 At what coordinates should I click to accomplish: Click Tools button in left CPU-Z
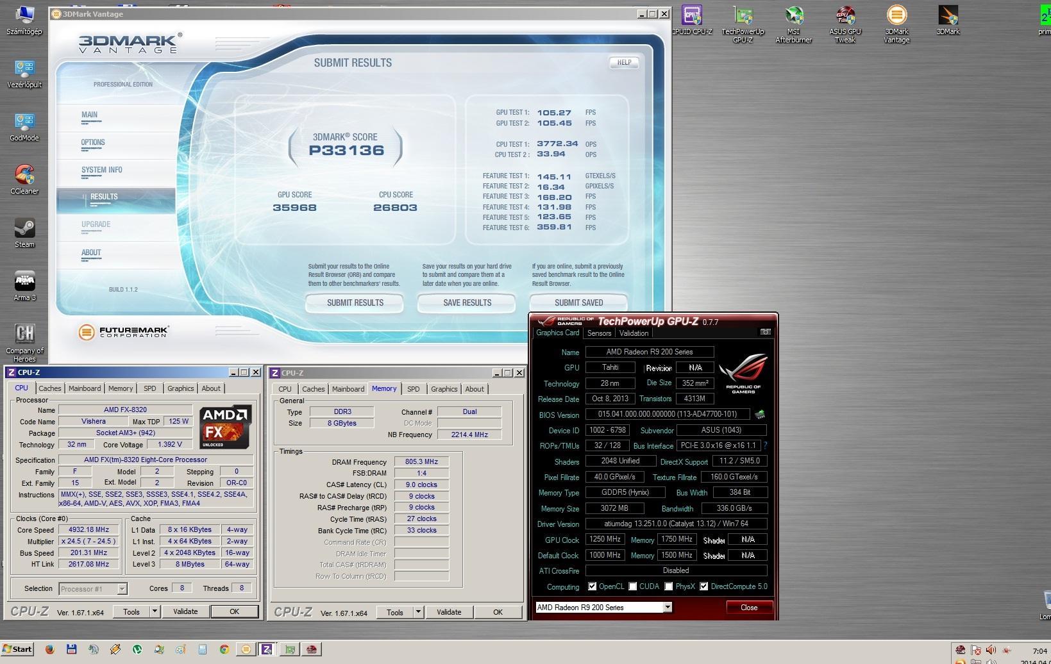click(131, 611)
